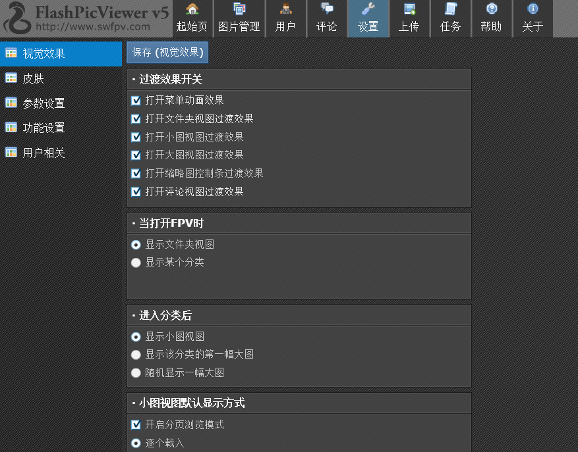Open the 关于 about icon
Image resolution: width=578 pixels, height=452 pixels.
533,9
